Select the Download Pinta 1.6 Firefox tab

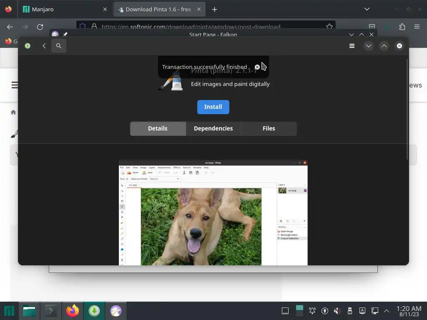pos(159,9)
